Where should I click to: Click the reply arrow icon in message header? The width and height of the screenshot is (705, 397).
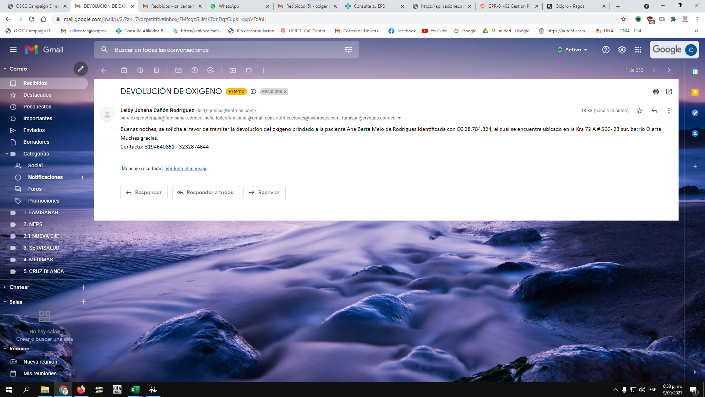tap(654, 111)
